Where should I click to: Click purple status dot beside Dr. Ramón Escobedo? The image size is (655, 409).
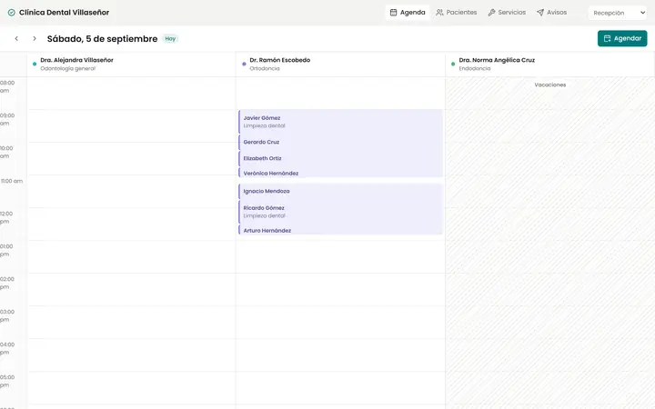(244, 64)
